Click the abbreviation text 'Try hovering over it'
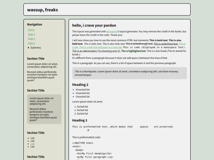This screenshot has width=214, height=160. pyautogui.click(x=109, y=51)
